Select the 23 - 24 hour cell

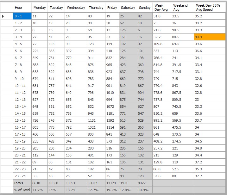pos(22,176)
